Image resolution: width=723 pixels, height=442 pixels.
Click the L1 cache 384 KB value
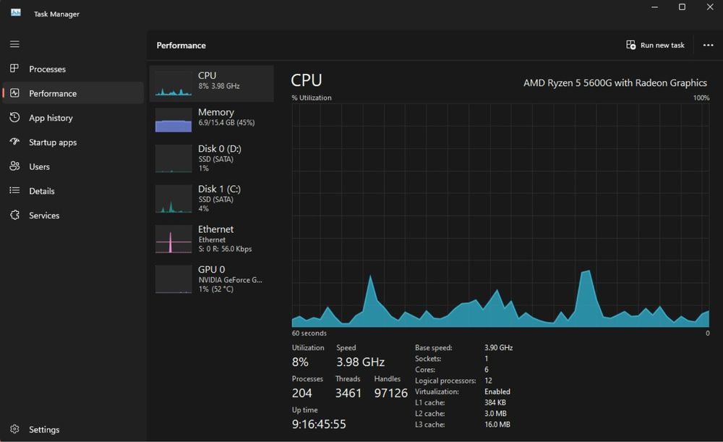[495, 403]
